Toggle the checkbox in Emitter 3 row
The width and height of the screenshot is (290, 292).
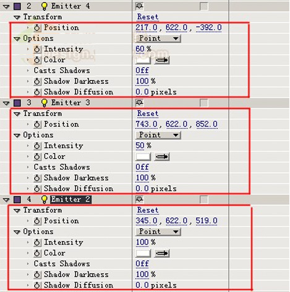coord(203,102)
